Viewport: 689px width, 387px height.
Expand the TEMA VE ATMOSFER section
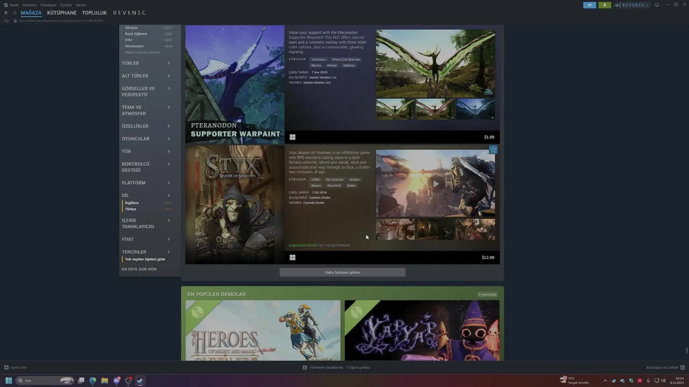click(x=146, y=110)
